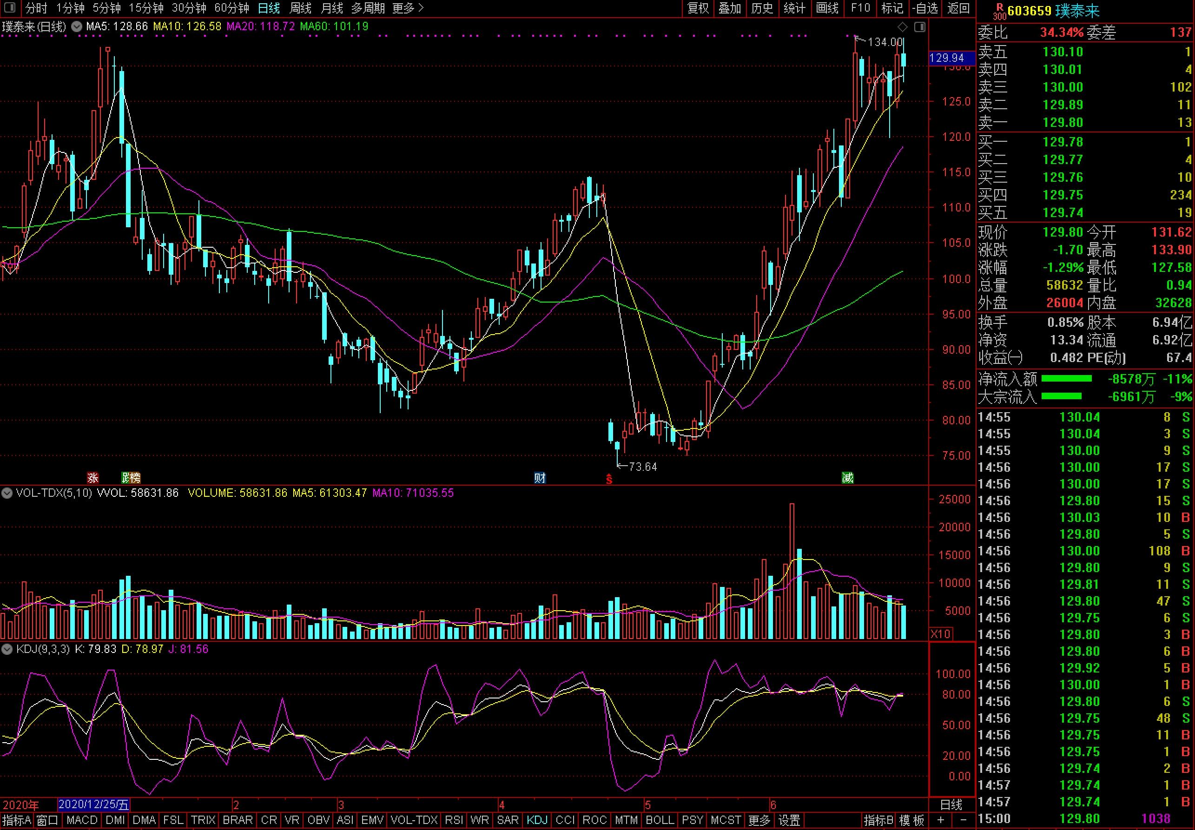Click the diamond icon above the price chart
This screenshot has width=1195, height=830.
click(903, 26)
